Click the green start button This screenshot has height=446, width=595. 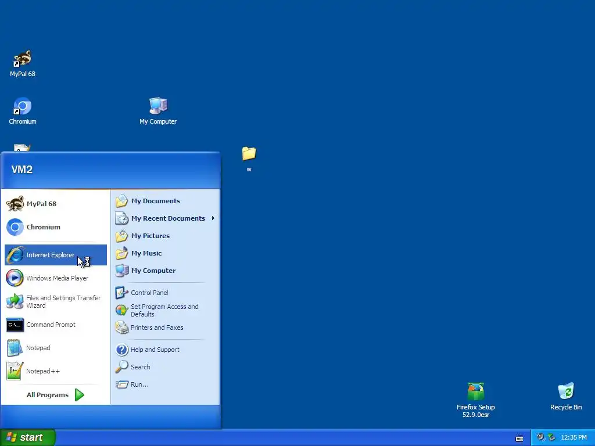28,437
